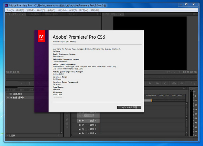Image resolution: width=203 pixels, height=146 pixels.
Task: Click the 专利和法律声明 button
Action: [129, 107]
